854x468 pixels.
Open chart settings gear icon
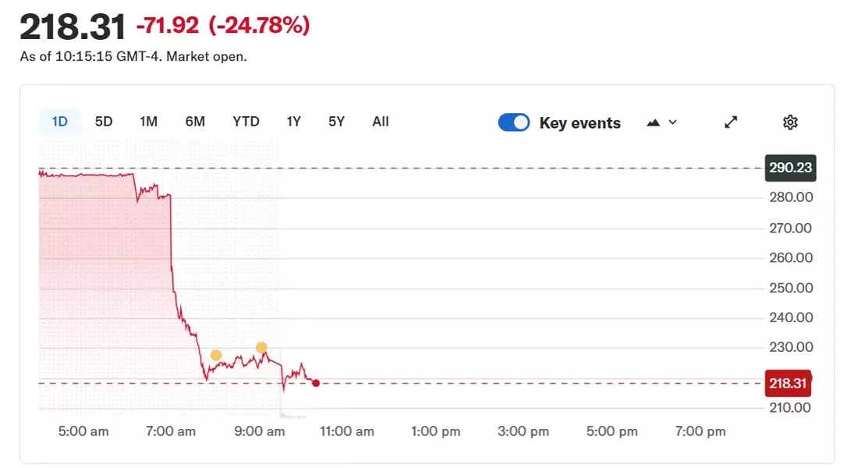[790, 122]
